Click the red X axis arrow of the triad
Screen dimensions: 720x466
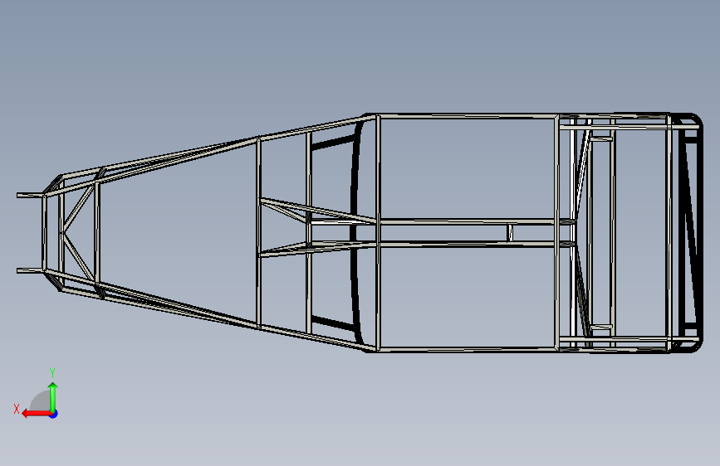[x=37, y=414]
